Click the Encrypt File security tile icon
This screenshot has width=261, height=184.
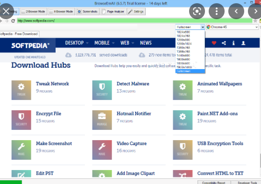coord(21,120)
